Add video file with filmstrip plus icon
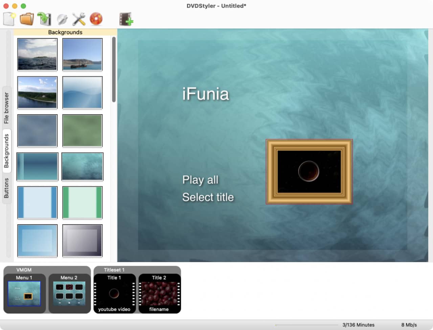433x330 pixels. [126, 19]
